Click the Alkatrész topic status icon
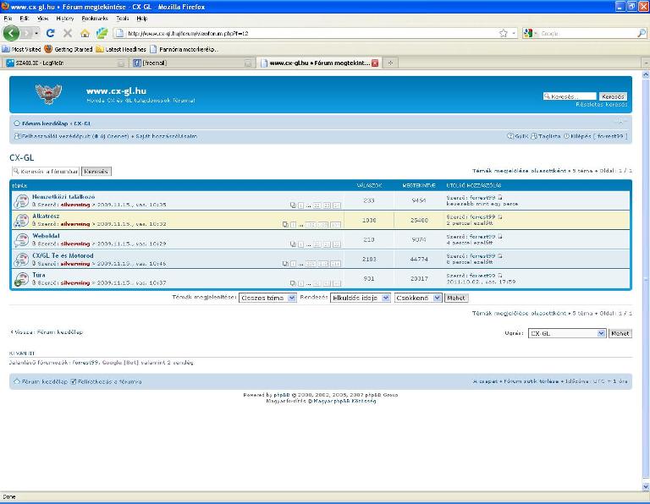 [22, 221]
